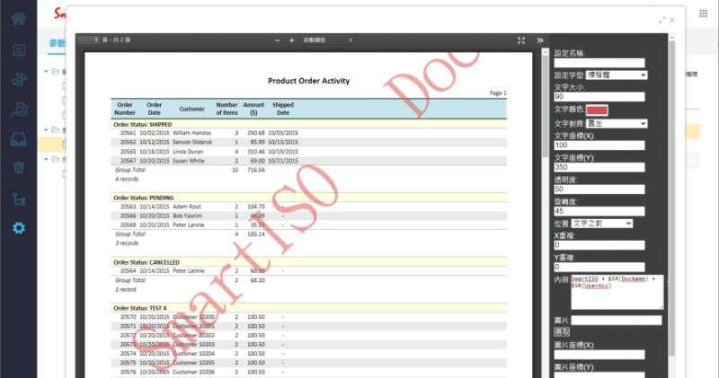719x378 pixels.
Task: Click the Y重複 input field
Action: tap(599, 268)
